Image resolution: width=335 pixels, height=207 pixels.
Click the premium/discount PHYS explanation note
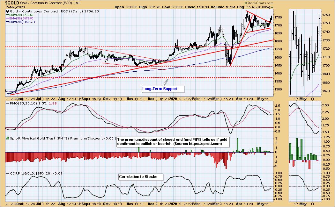pyautogui.click(x=173, y=142)
